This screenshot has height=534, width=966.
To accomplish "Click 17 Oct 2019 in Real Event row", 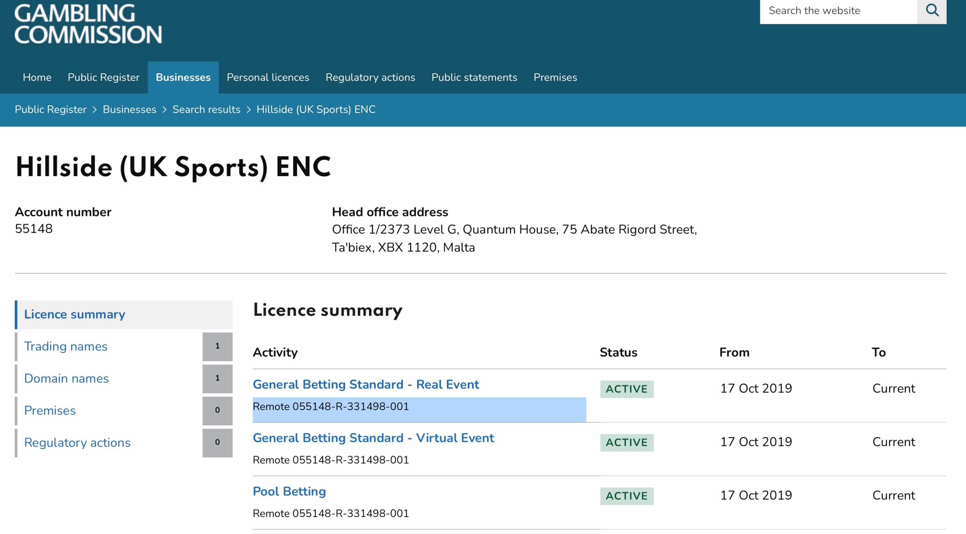I will pos(756,389).
